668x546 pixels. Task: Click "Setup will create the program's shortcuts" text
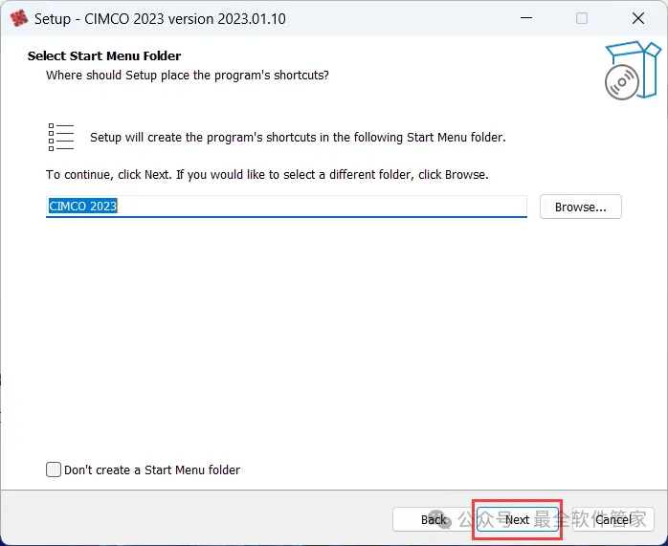298,138
